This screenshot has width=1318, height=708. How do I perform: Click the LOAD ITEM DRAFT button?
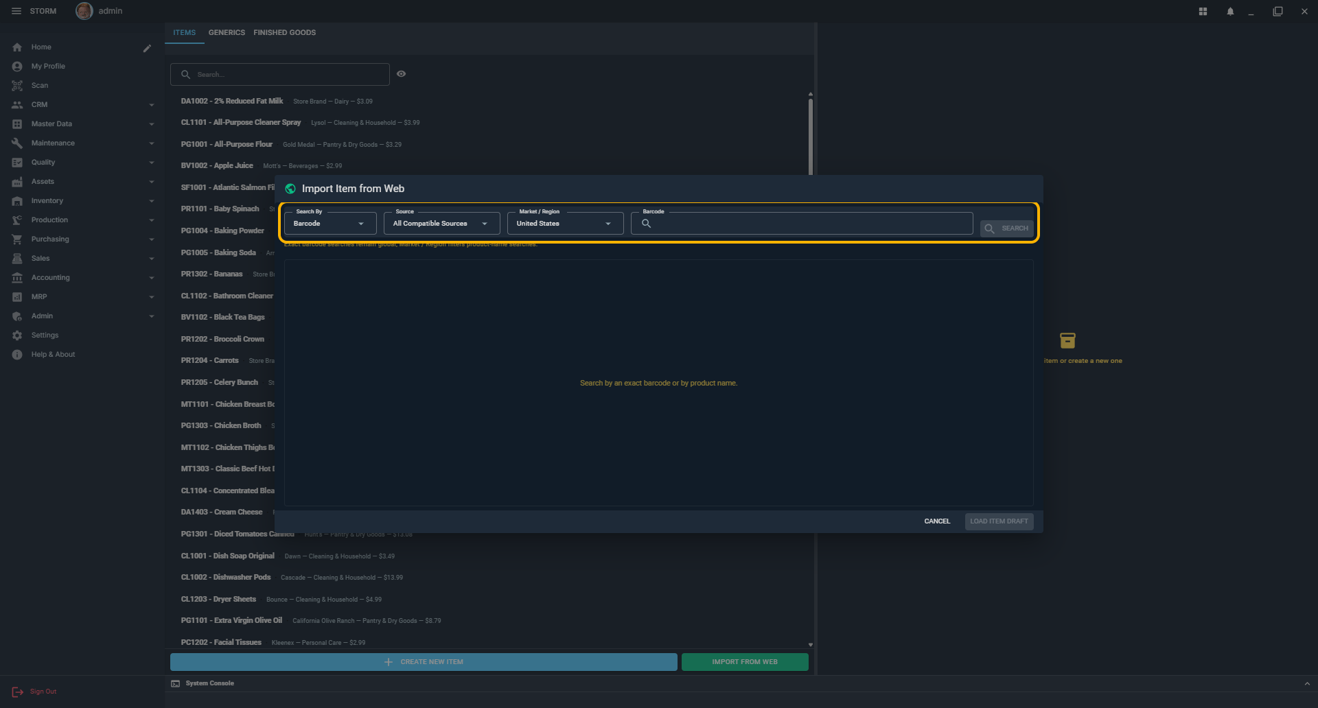[x=999, y=521]
